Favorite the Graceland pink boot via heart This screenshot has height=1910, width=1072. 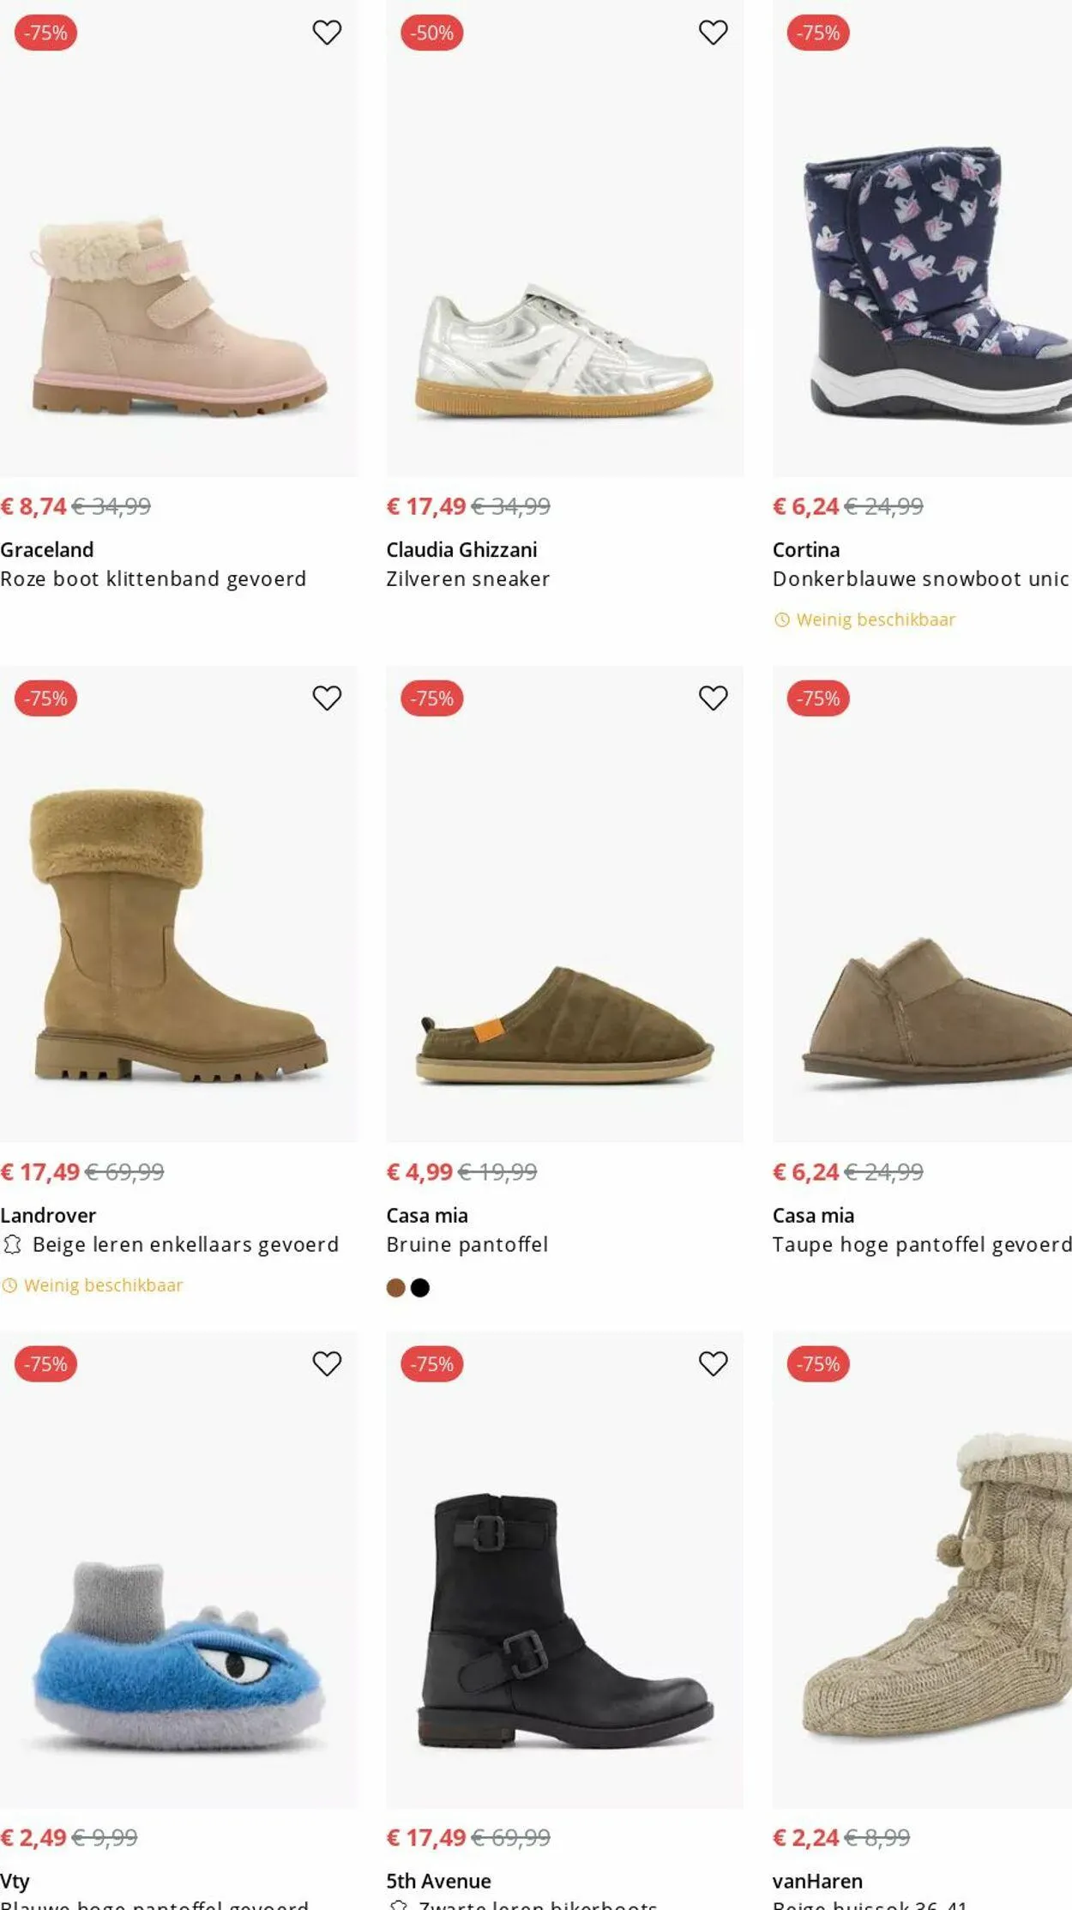click(327, 33)
